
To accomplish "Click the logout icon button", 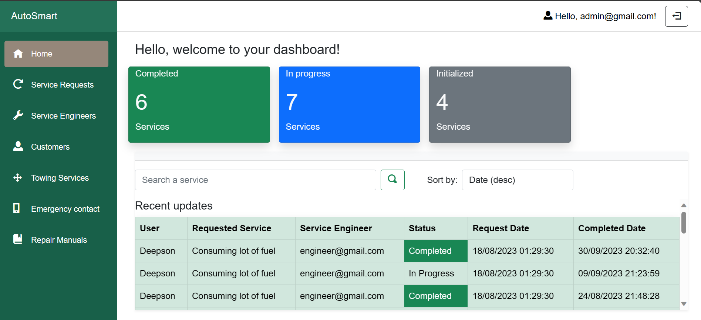I will [676, 16].
